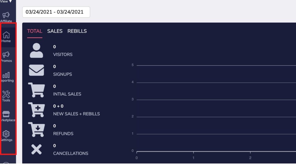Screen dimensions: 296x166
Task: Open the Promos megaphone icon
Action: point(6,54)
